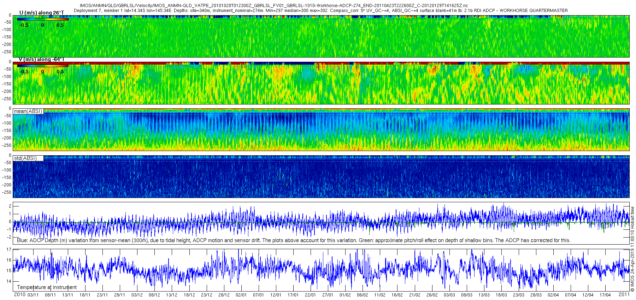Click the '11/02' date tick
The width and height of the screenshot is (636, 300).
click(380, 295)
